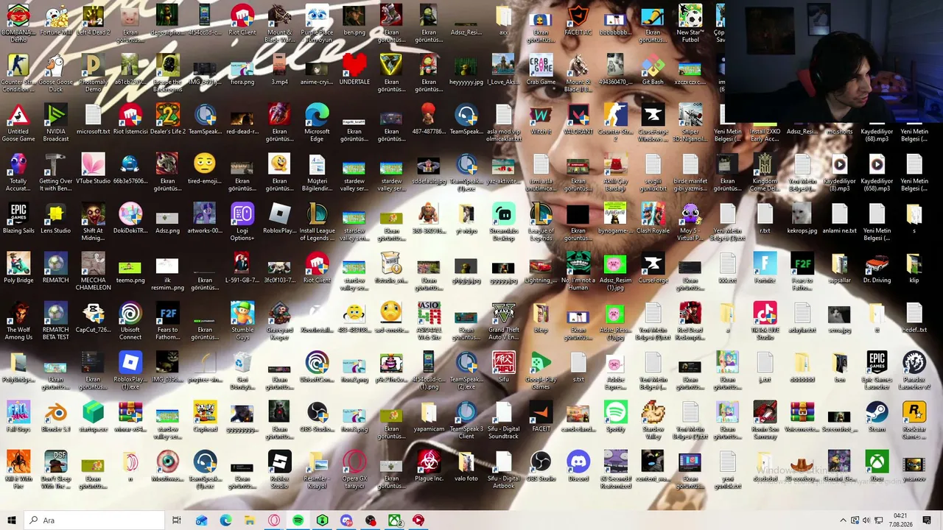Screen dimensions: 943x530
Task: Select the VALORANT desktop shortcut
Action: click(578, 119)
